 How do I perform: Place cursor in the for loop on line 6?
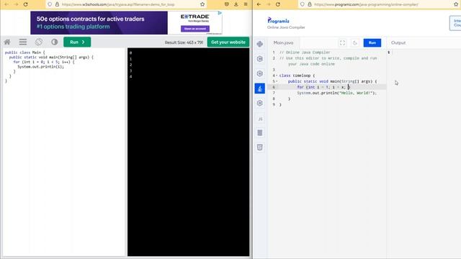[x=323, y=87]
